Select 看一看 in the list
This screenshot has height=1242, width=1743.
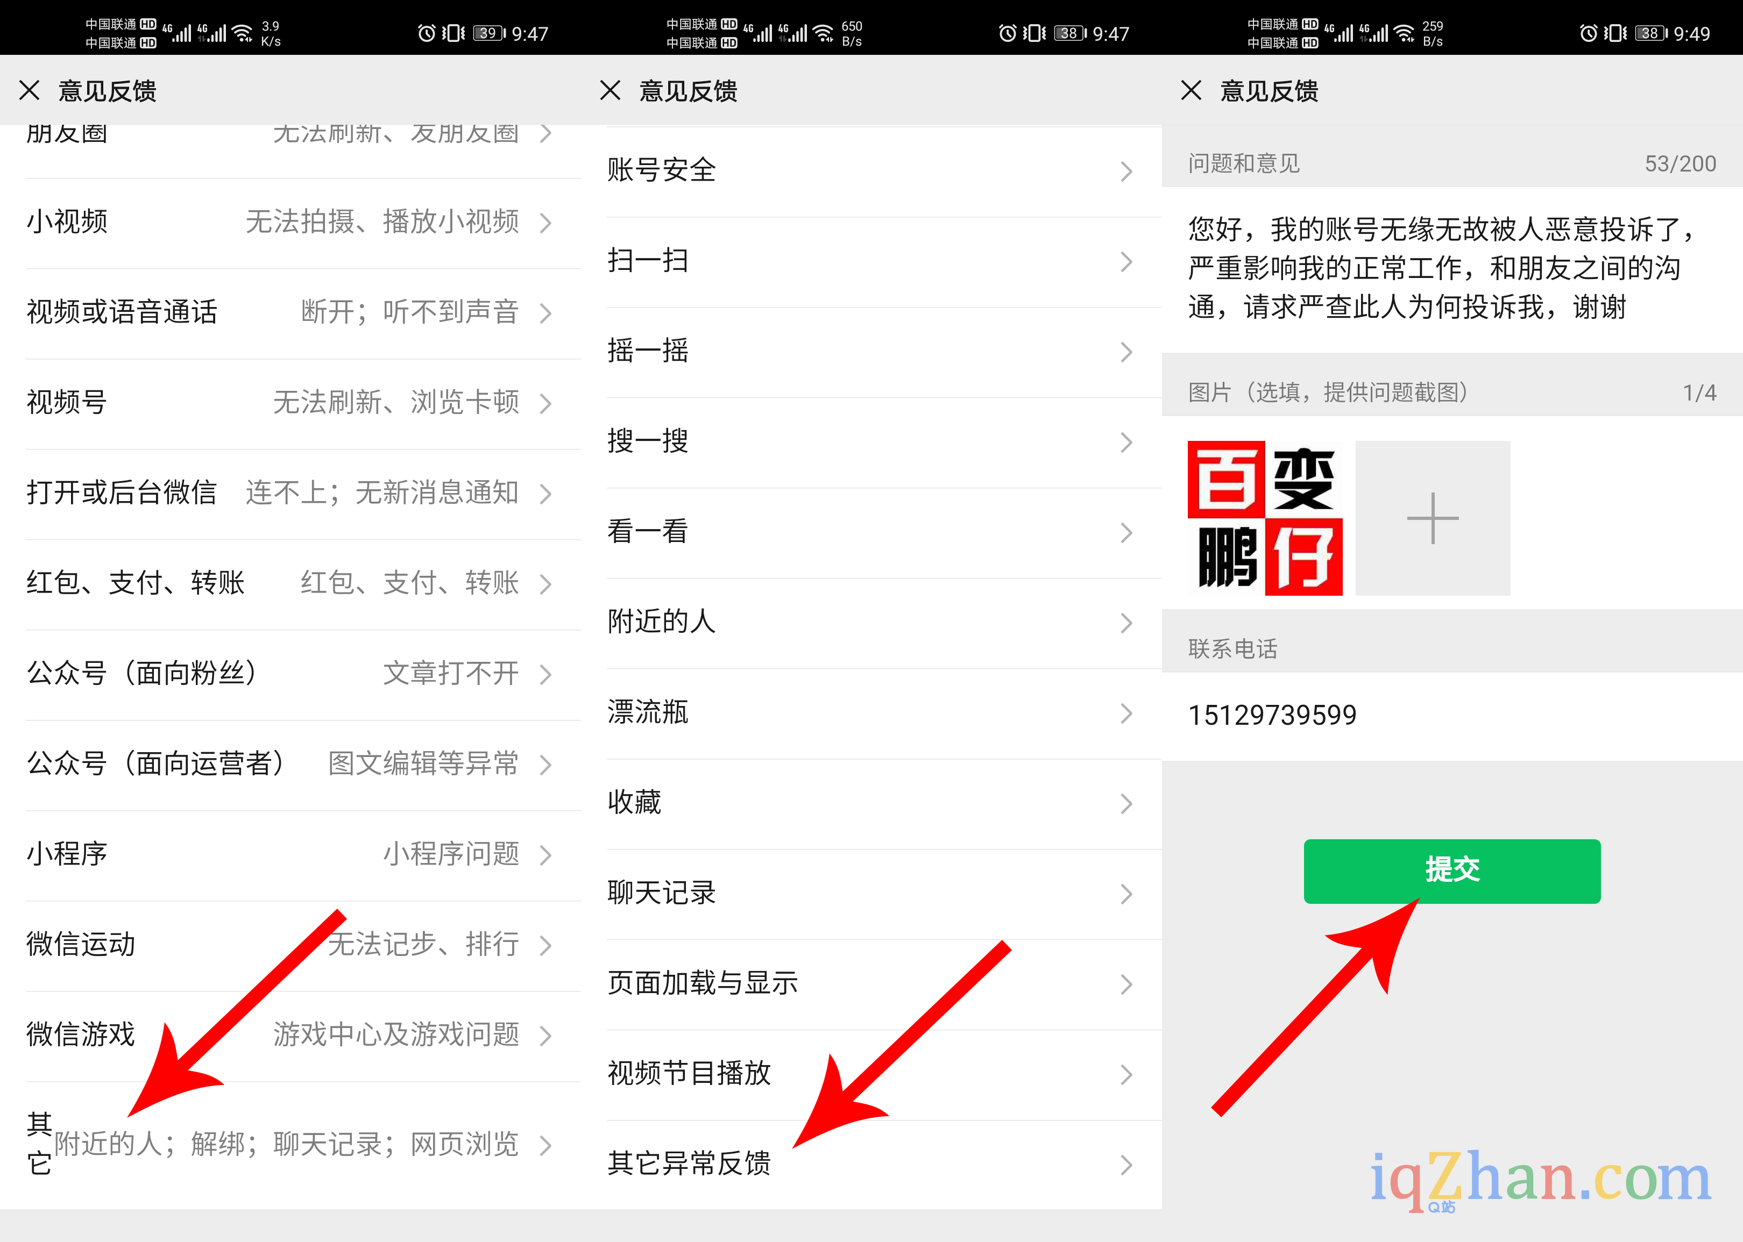pos(871,532)
